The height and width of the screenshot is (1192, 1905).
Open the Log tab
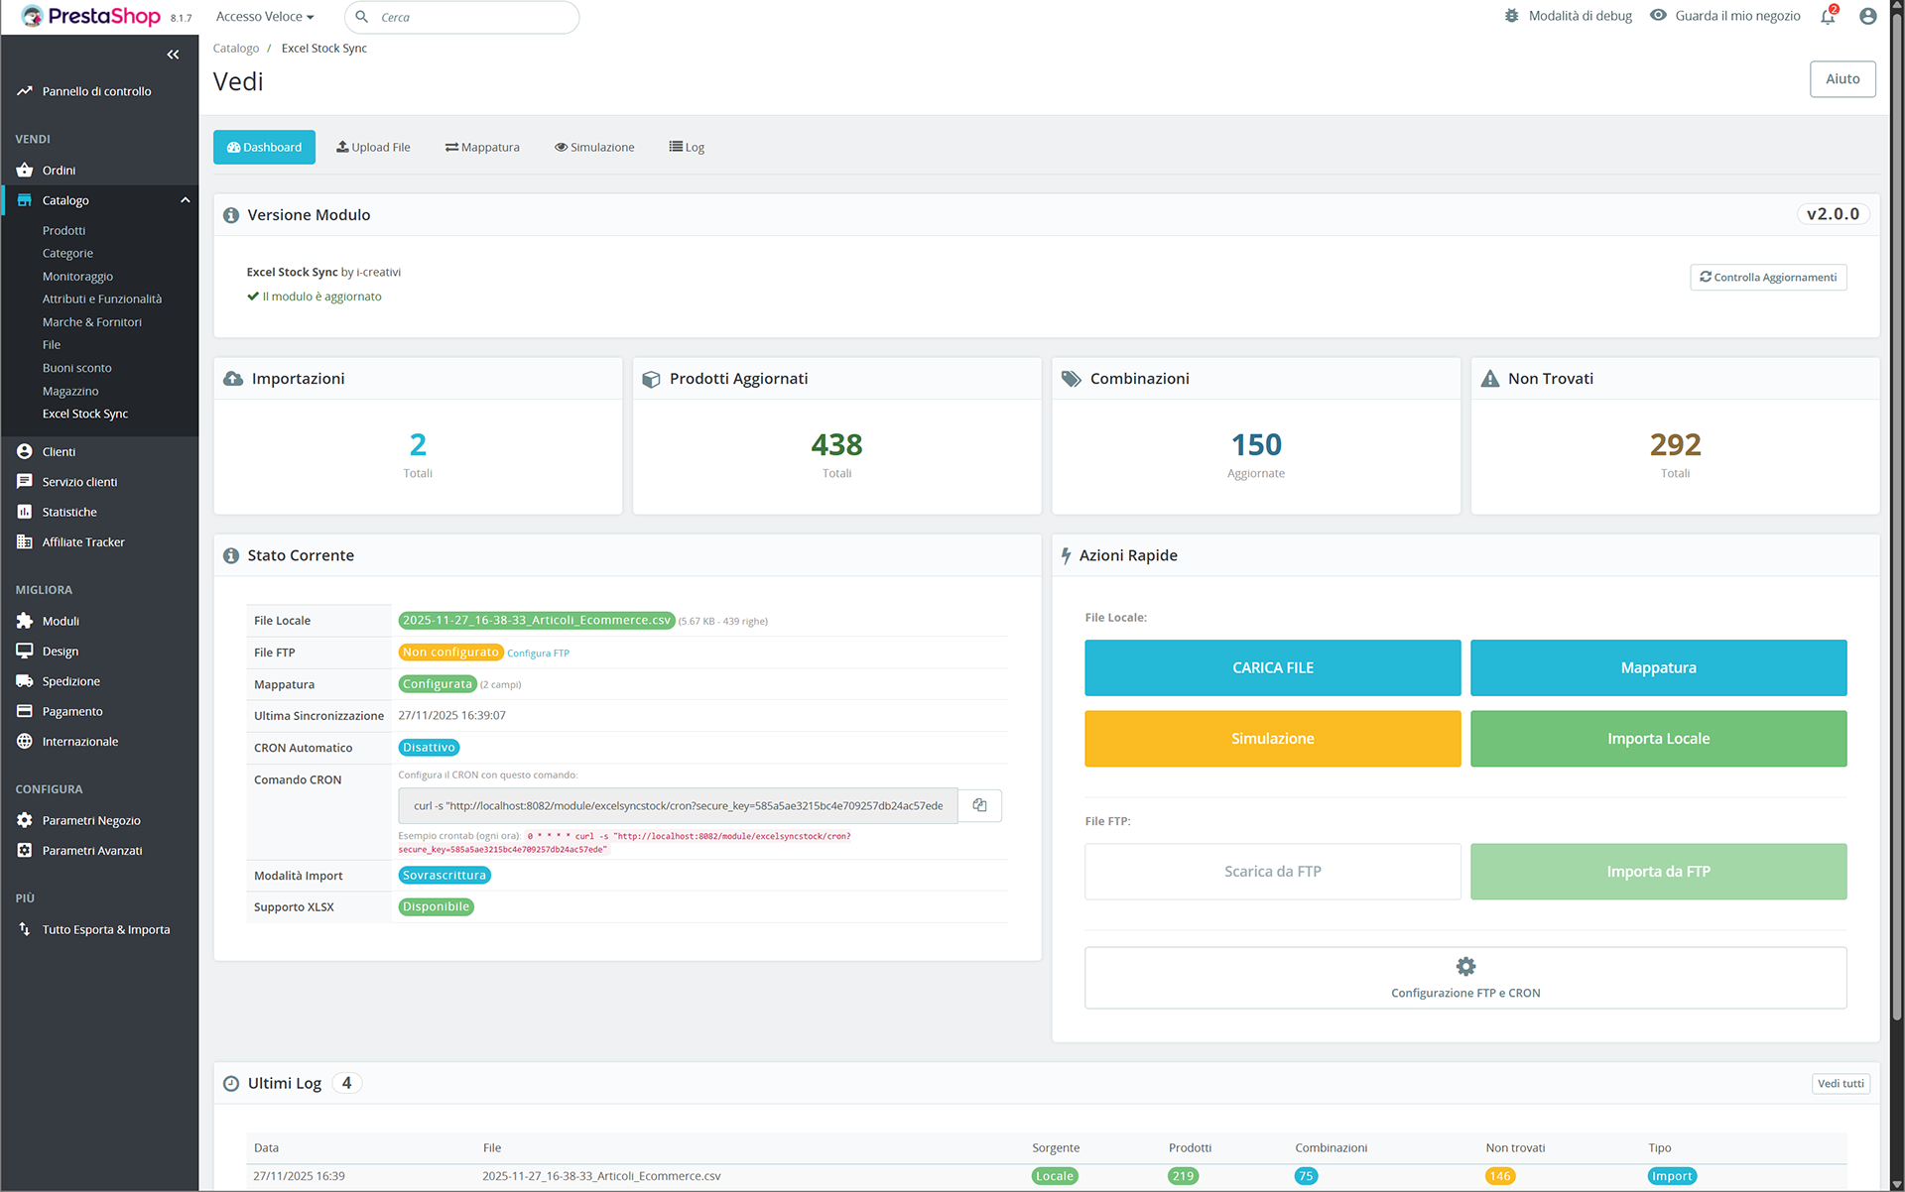[687, 147]
